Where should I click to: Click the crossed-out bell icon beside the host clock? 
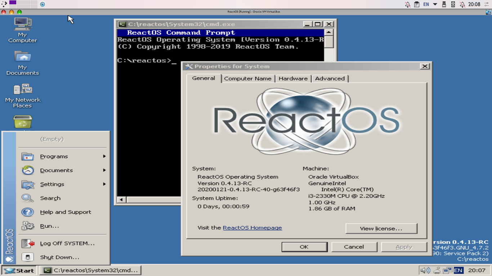pos(462,4)
